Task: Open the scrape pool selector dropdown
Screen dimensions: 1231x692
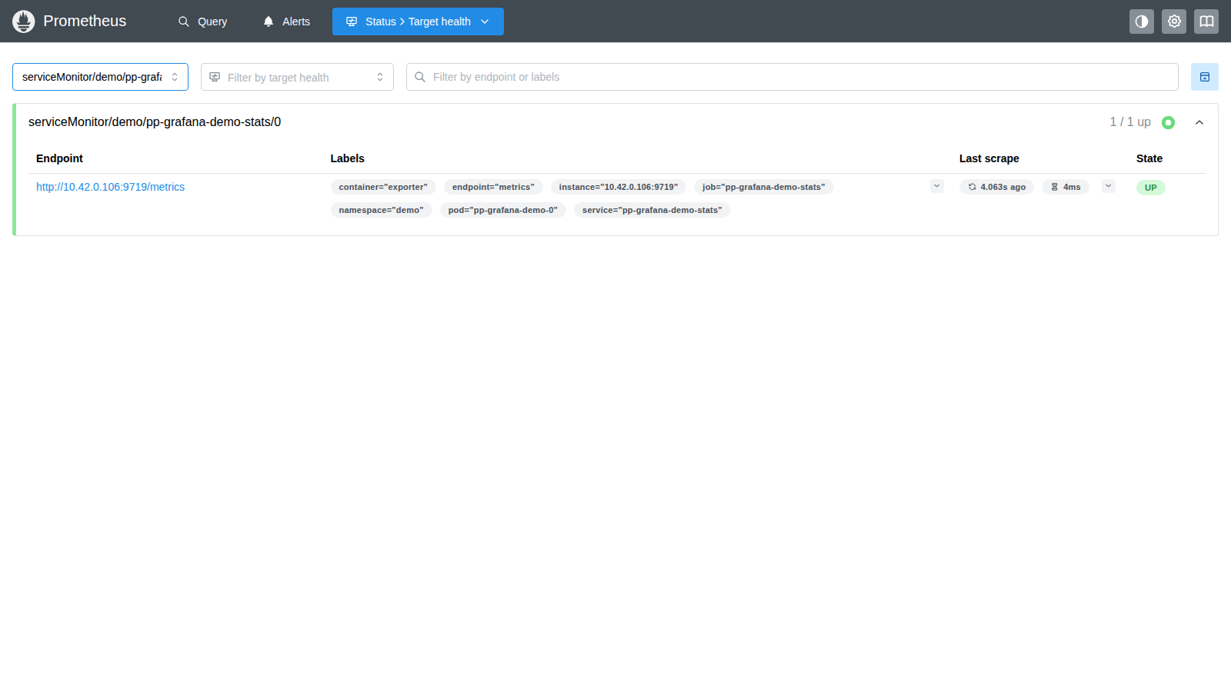Action: [x=100, y=77]
